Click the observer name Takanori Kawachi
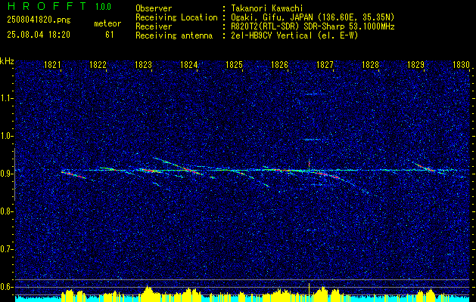The image size is (476, 302). [267, 8]
